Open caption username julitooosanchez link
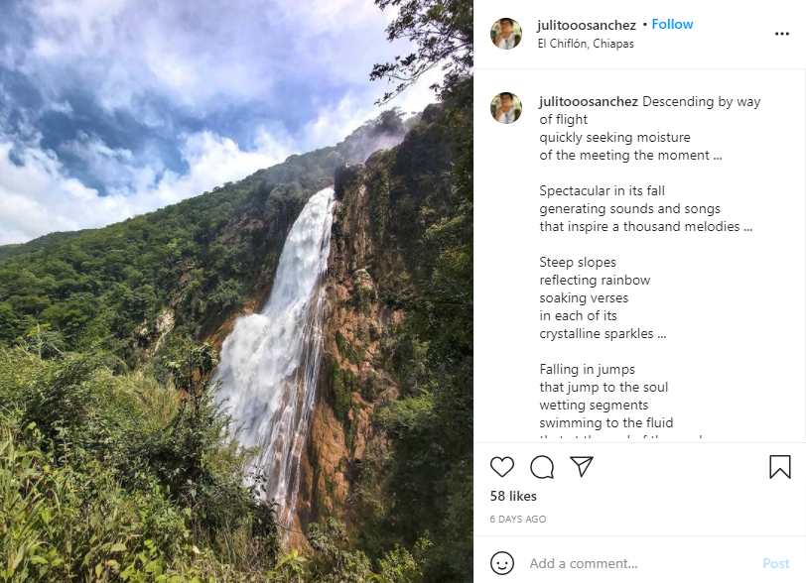The height and width of the screenshot is (583, 806). 589,102
